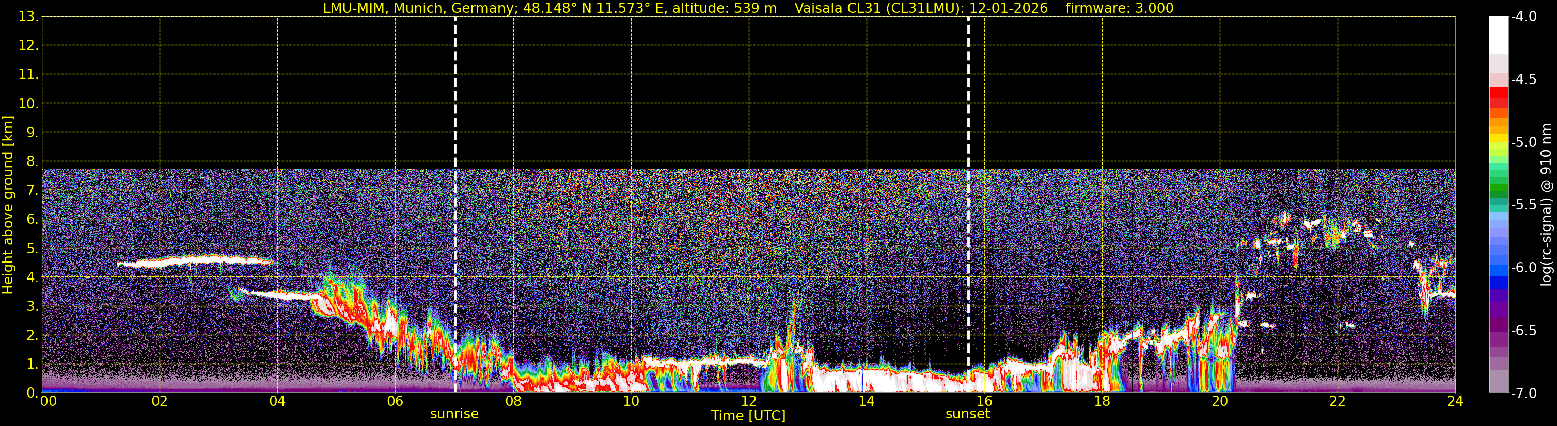1557x426 pixels.
Task: Click the 8 km height tick label
Action: [x=32, y=161]
